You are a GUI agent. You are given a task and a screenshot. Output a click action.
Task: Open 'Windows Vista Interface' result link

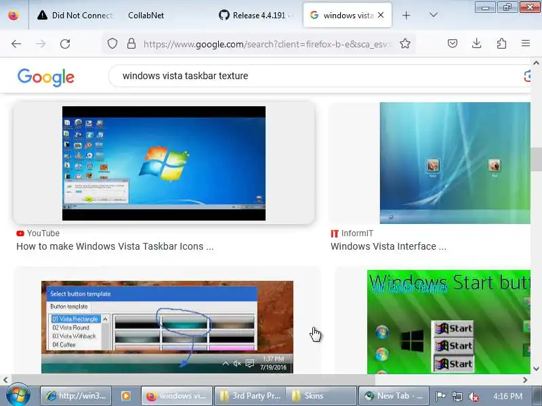[x=388, y=246]
